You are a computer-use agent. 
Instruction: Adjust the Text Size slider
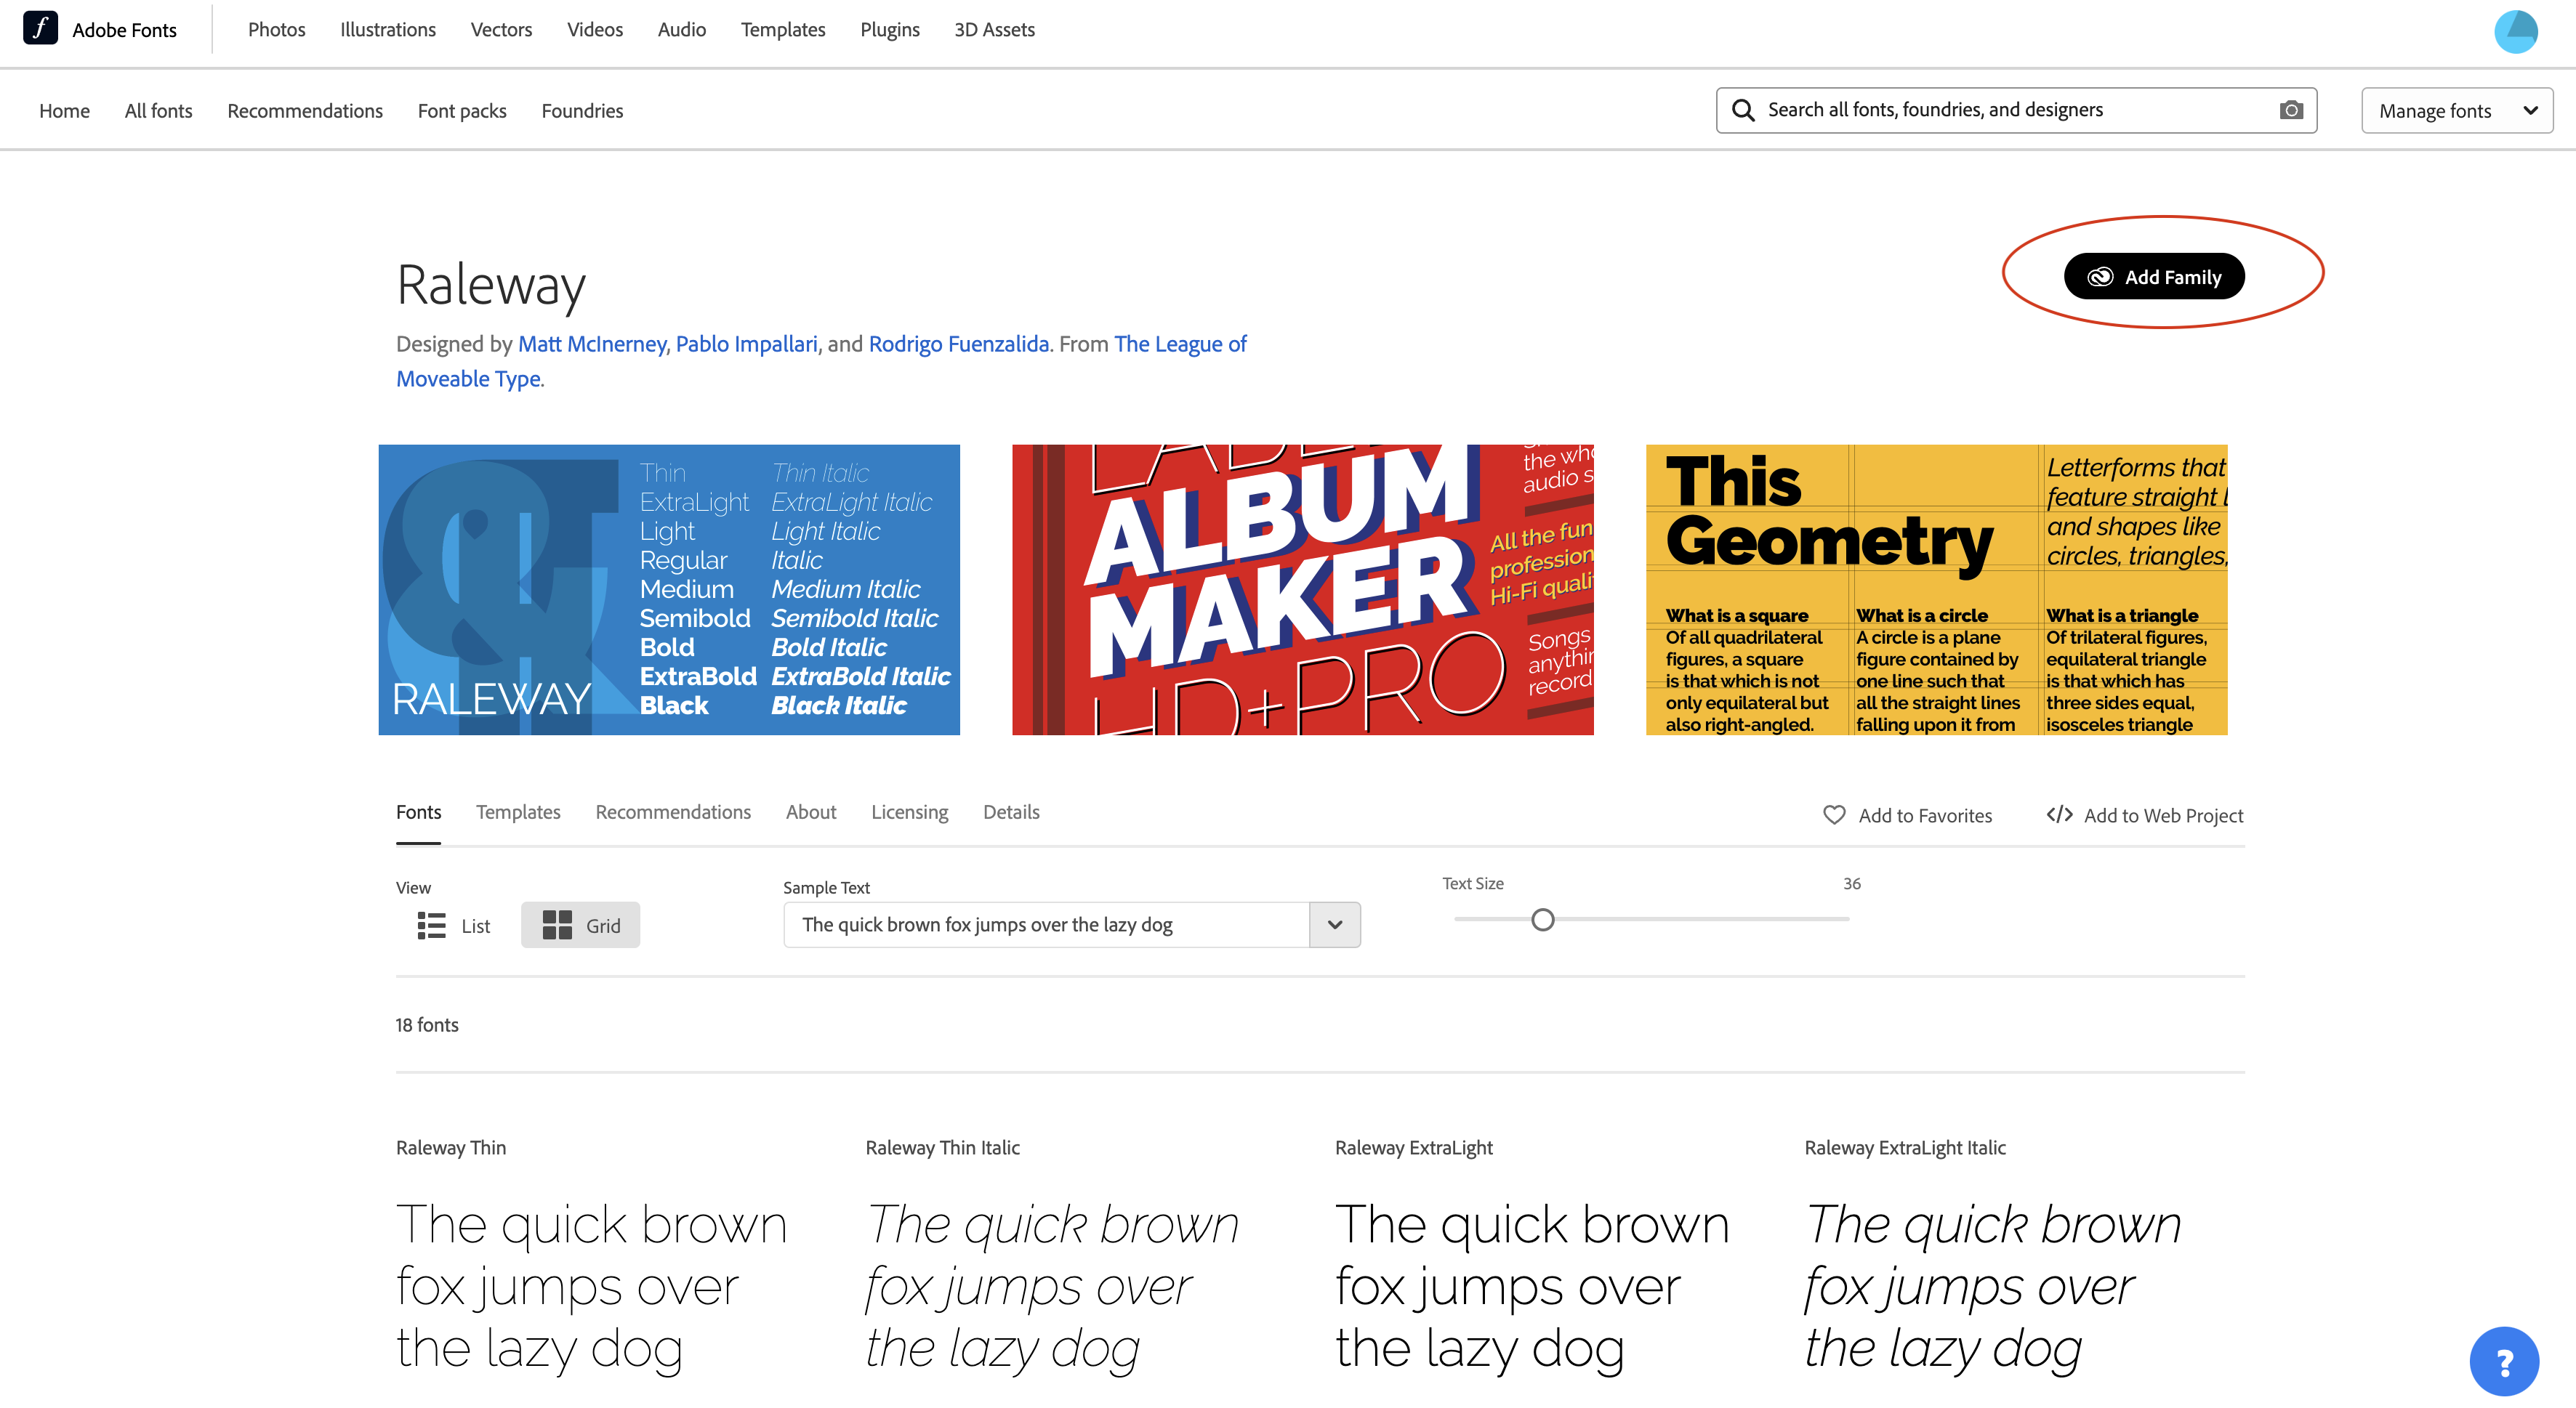tap(1543, 919)
